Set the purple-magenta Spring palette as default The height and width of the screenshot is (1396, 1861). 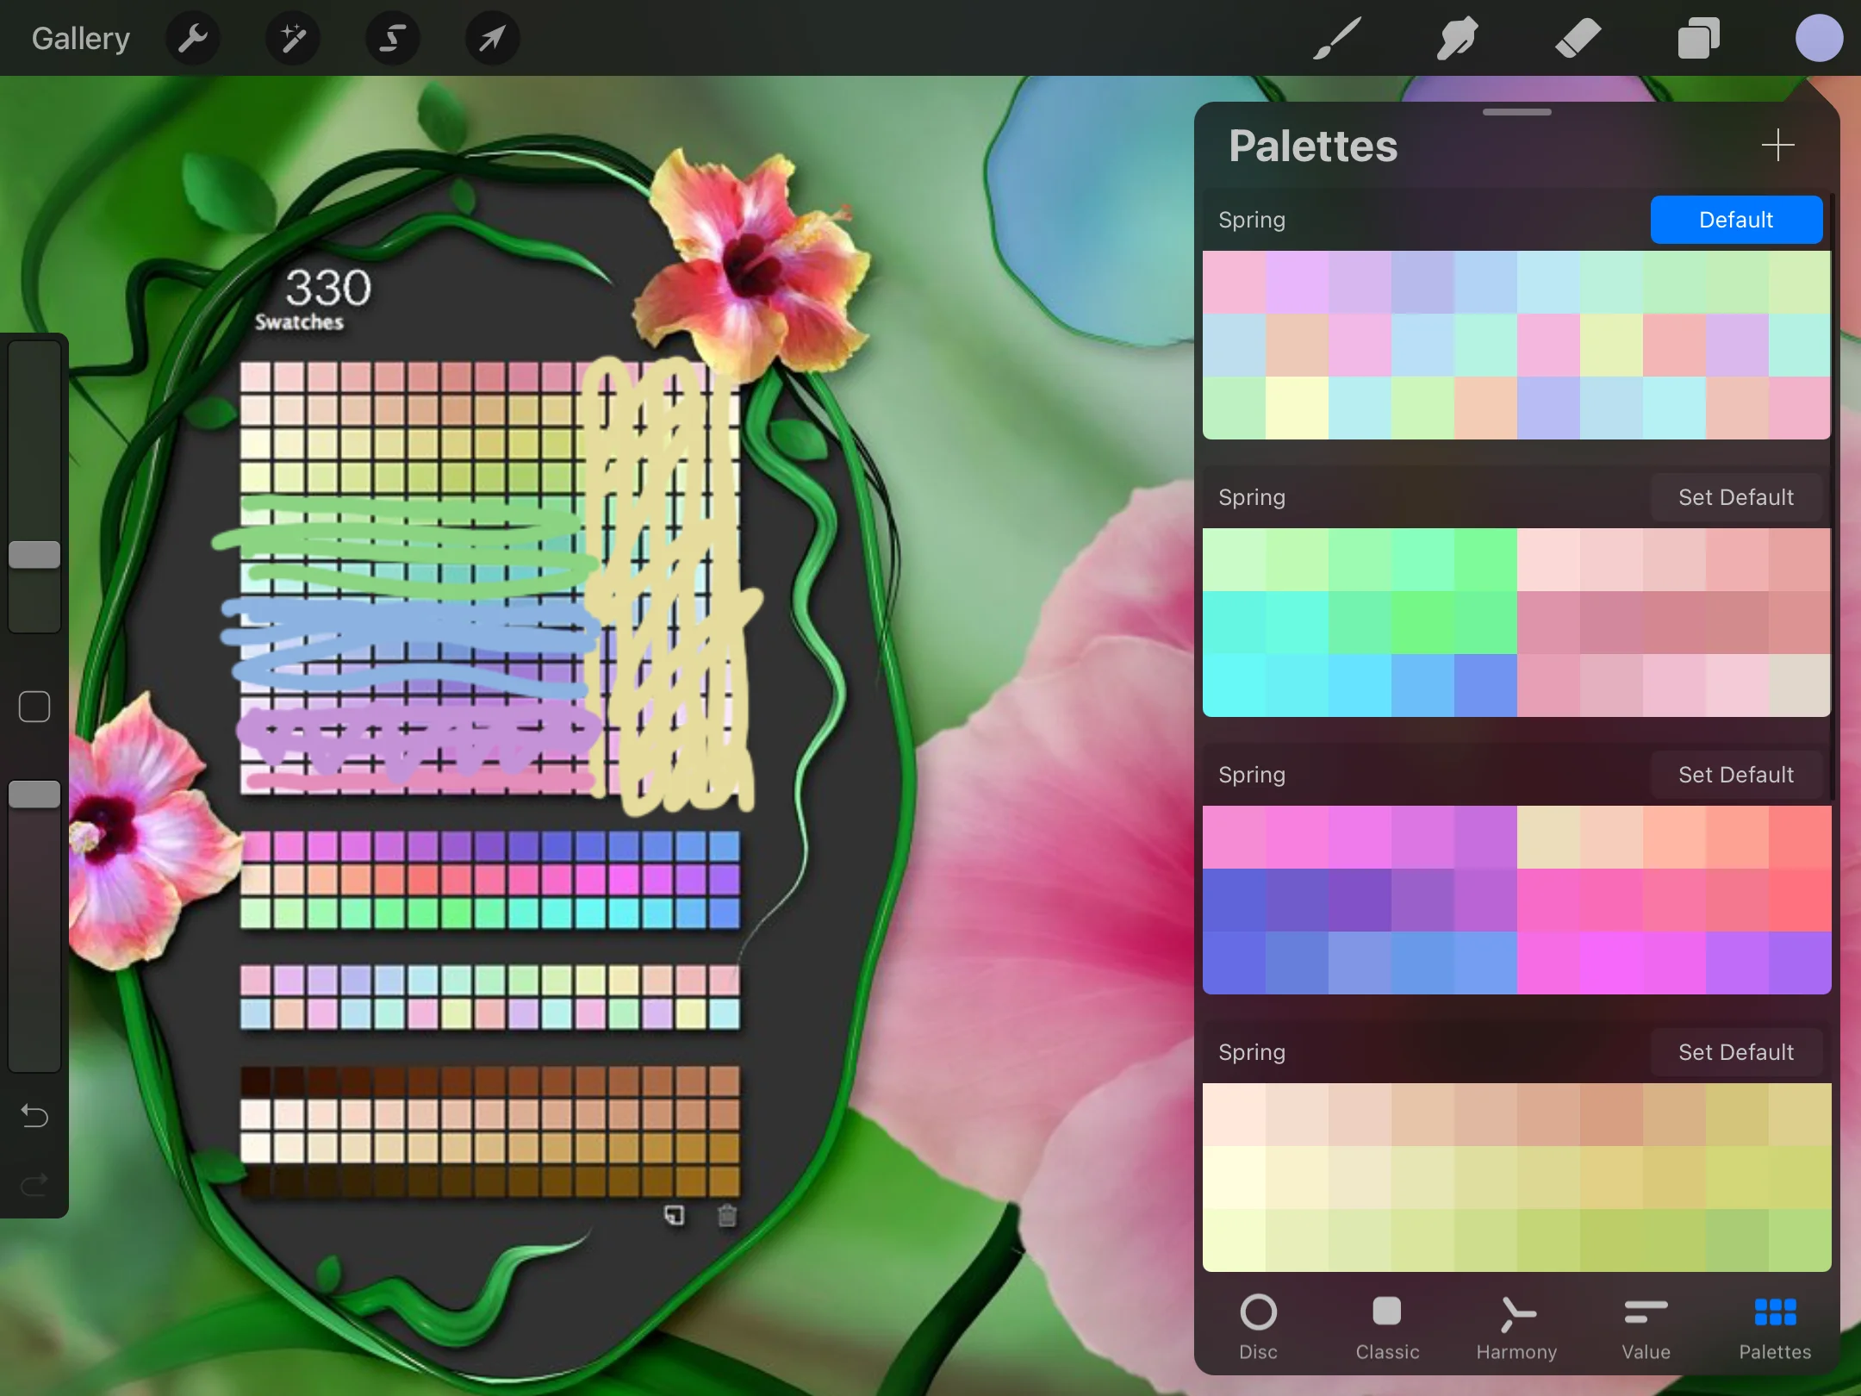[1736, 775]
